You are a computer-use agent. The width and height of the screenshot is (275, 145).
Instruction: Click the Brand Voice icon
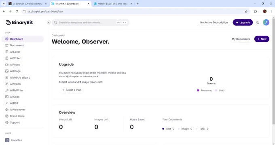click(x=7, y=116)
